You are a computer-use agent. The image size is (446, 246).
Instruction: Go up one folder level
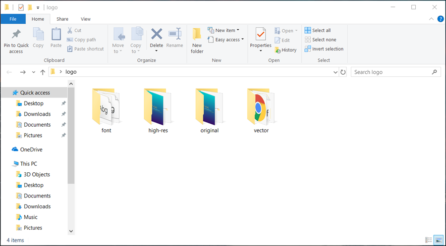pyautogui.click(x=43, y=72)
